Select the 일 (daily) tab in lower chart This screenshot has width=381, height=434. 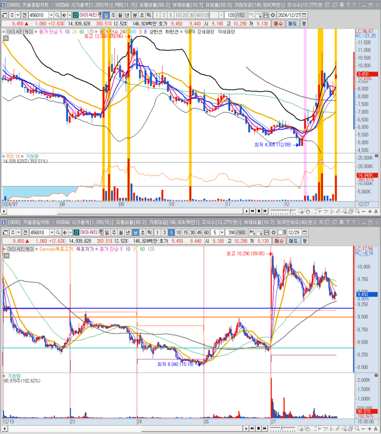click(x=107, y=232)
